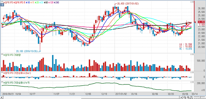Close the 기관순매수누적 panel
The image size is (206, 99).
point(193,82)
